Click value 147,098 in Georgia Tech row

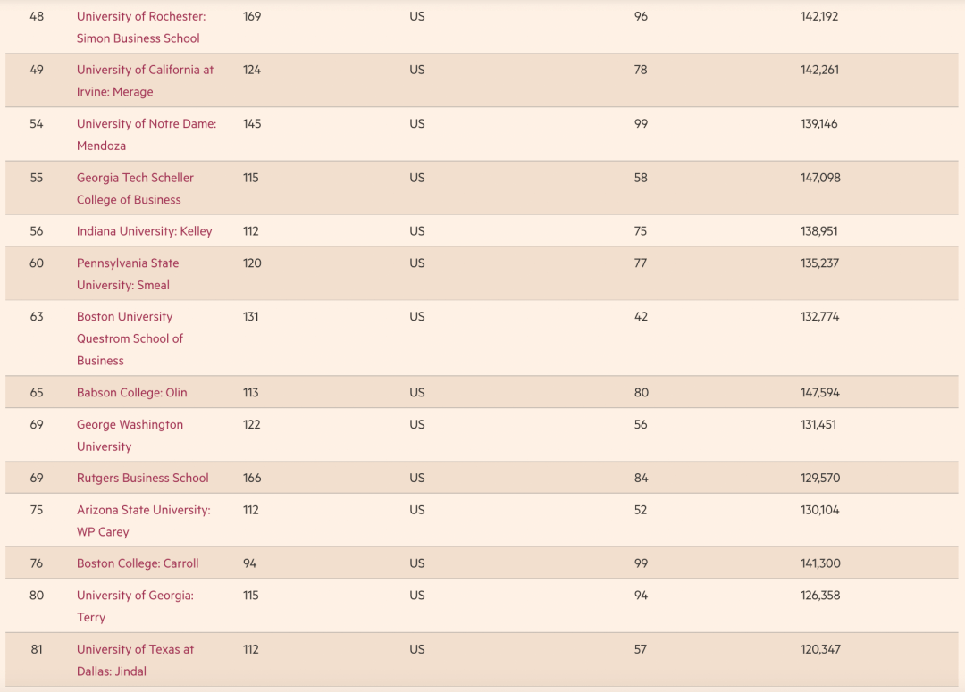819,178
